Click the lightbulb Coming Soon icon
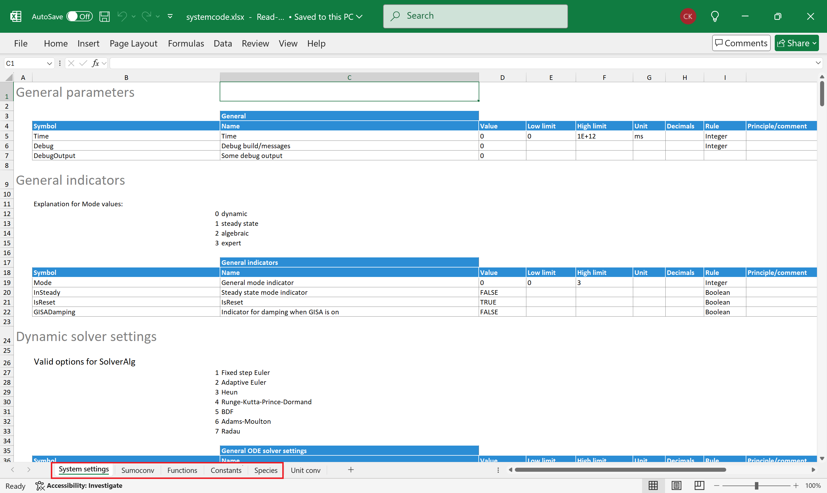The image size is (827, 493). click(x=715, y=16)
